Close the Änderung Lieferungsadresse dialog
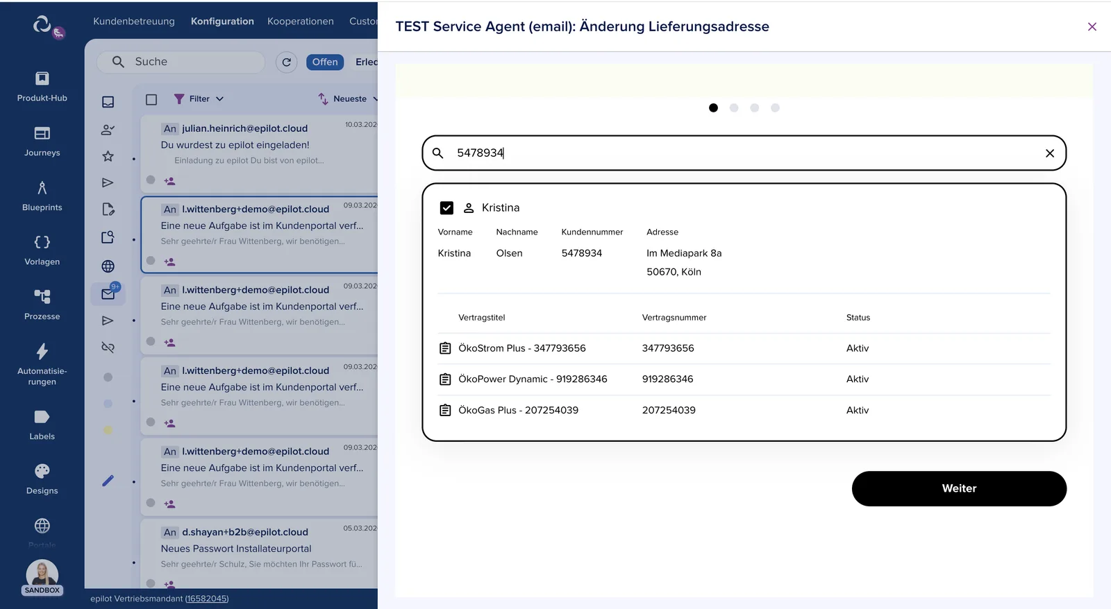The width and height of the screenshot is (1111, 609). pyautogui.click(x=1092, y=26)
